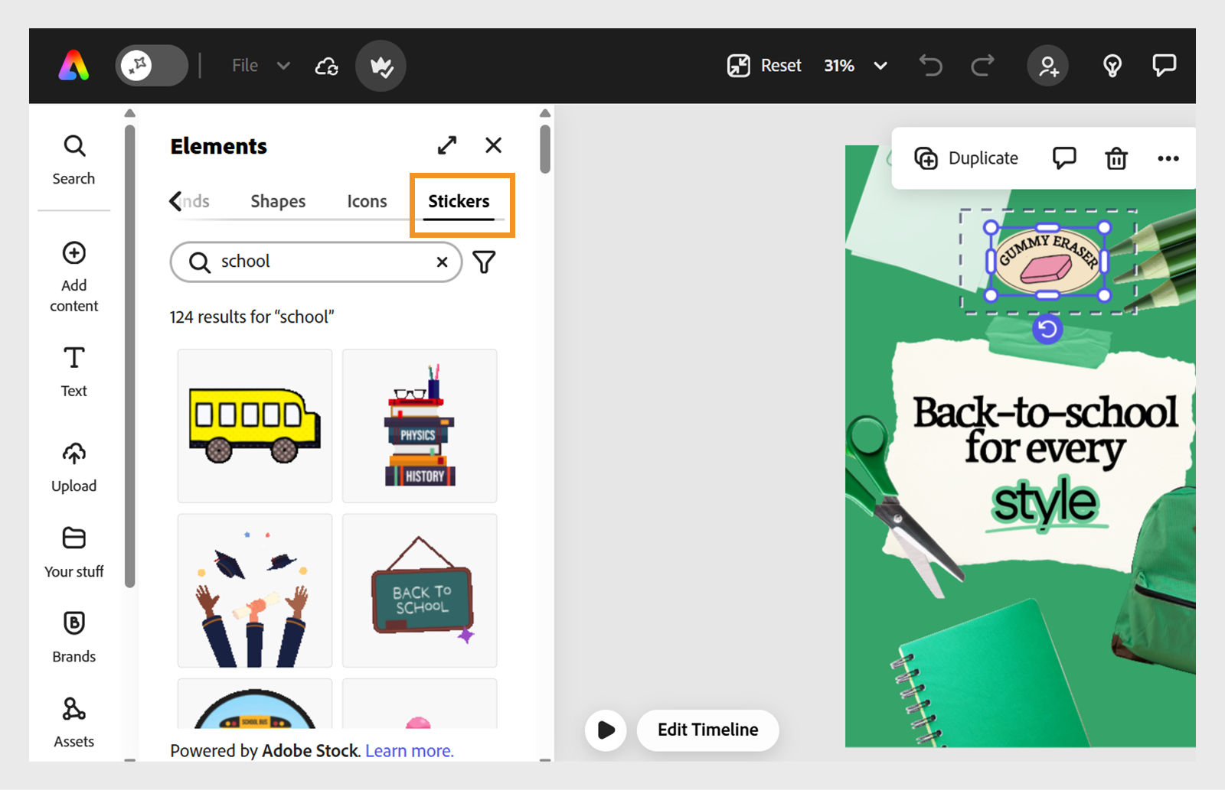The image size is (1225, 790).
Task: Select the yellow school bus sticker
Action: point(254,425)
